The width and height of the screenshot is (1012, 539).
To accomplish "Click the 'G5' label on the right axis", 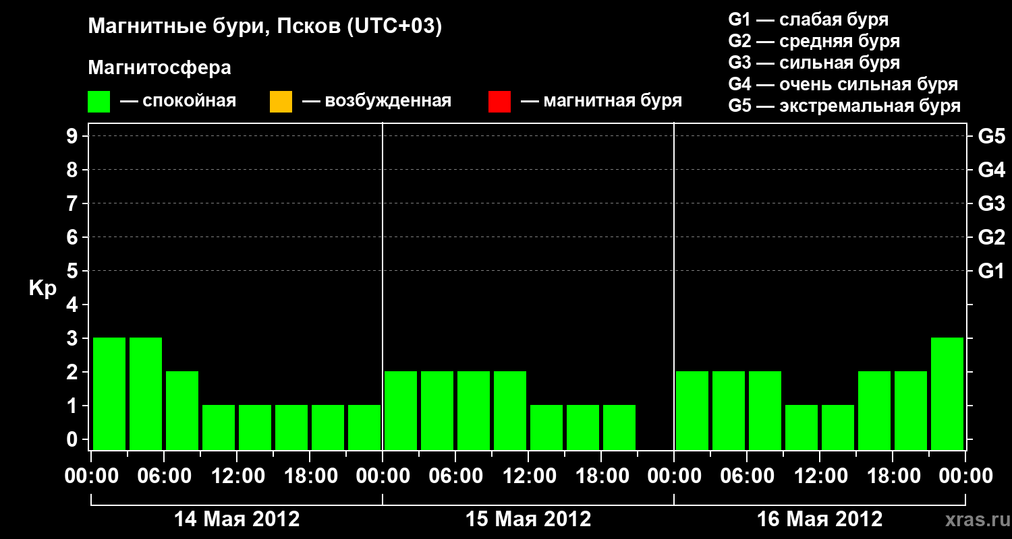I will point(991,136).
